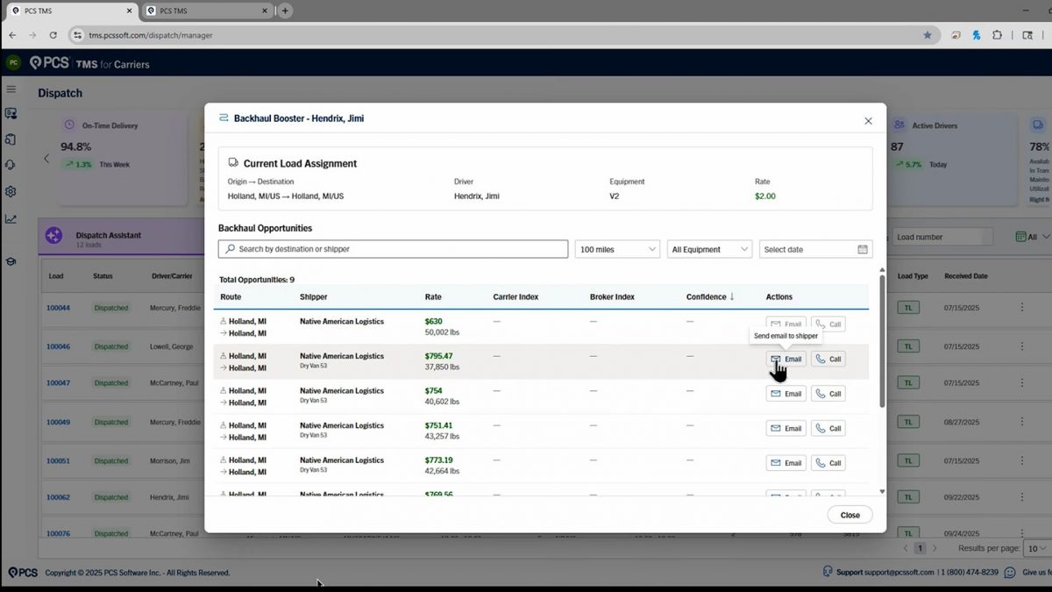Close the Backhaul Booster dialog with X
Image resolution: width=1052 pixels, height=592 pixels.
click(x=868, y=121)
